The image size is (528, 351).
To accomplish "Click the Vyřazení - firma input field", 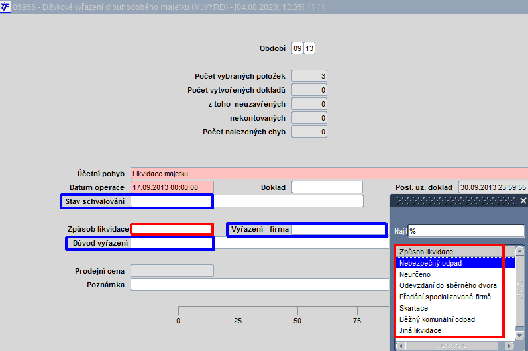I will (x=339, y=230).
